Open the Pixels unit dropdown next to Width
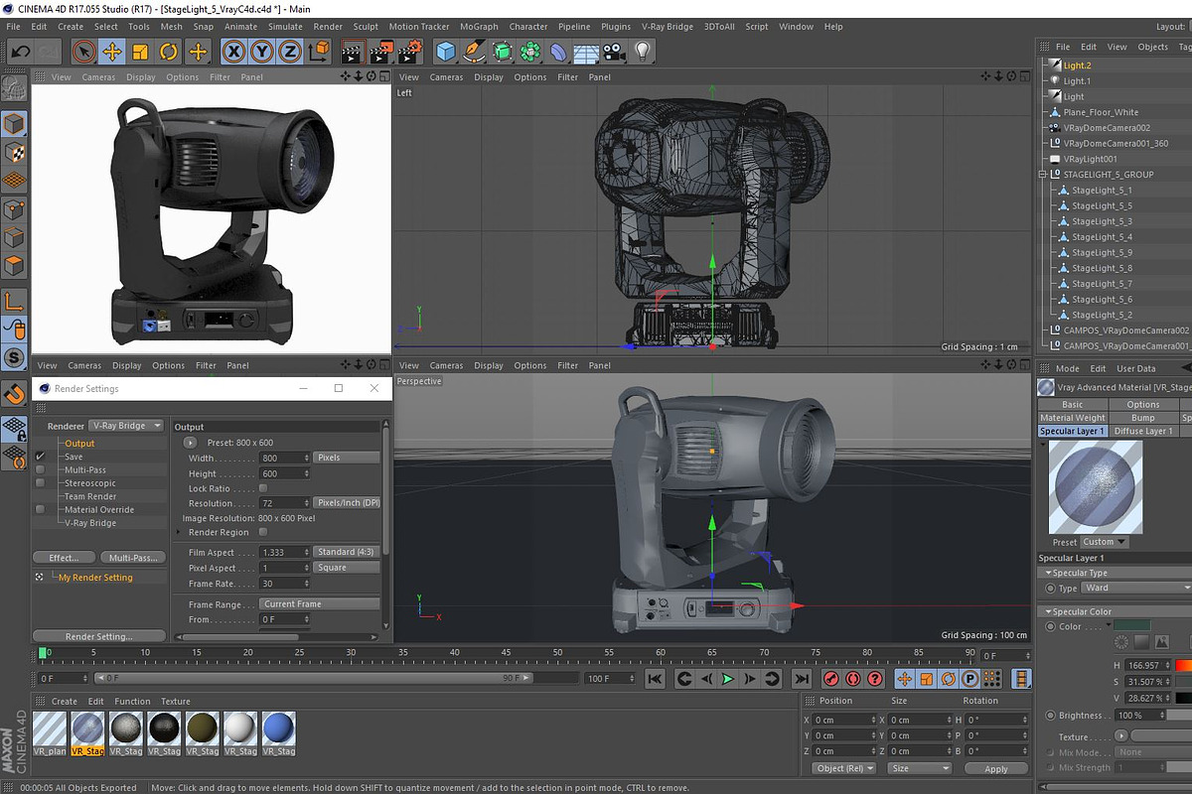 click(x=347, y=458)
